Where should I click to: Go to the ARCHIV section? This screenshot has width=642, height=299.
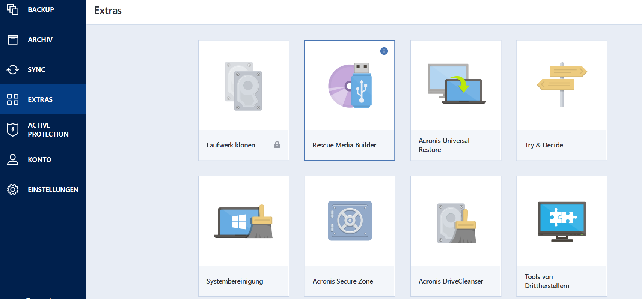tap(40, 39)
